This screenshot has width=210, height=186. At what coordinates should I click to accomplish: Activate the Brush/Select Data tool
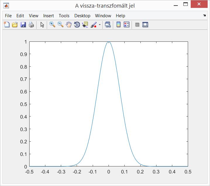coord(94,25)
